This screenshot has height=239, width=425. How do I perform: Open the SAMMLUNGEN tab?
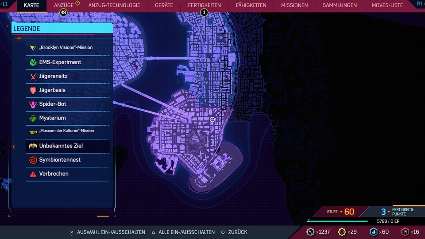point(340,5)
